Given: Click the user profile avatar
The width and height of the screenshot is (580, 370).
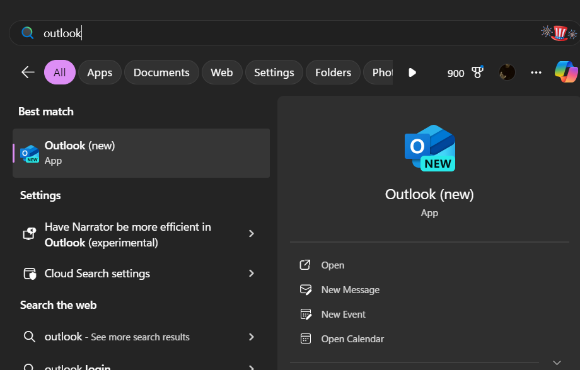Looking at the screenshot, I should coord(507,72).
